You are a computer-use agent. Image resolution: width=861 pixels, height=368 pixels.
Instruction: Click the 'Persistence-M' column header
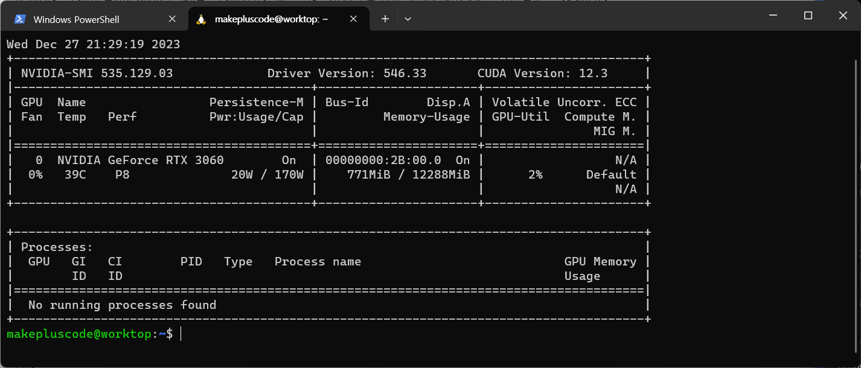256,103
